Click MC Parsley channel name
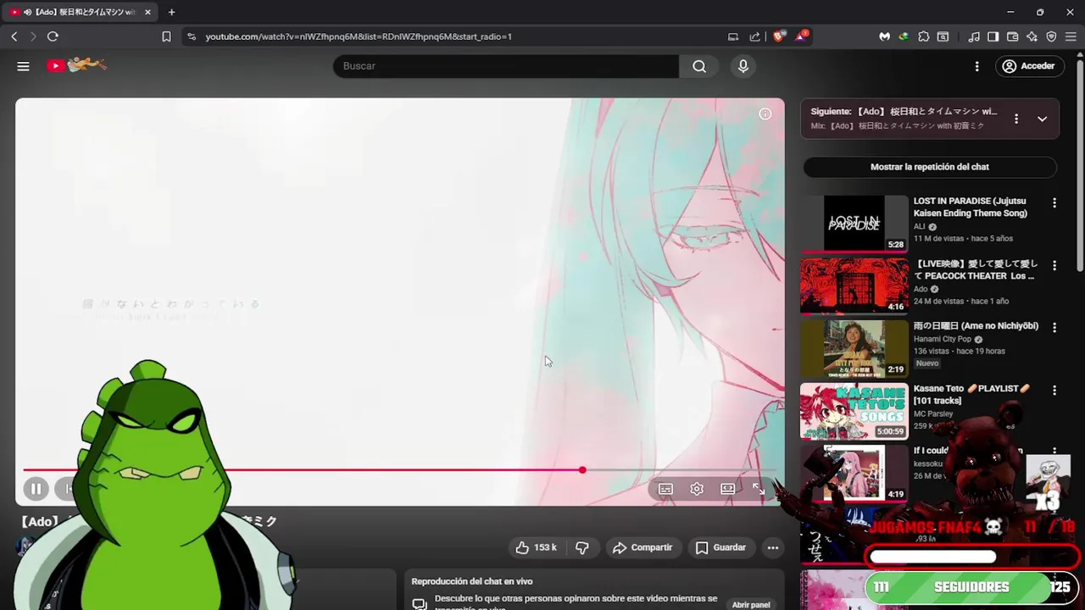This screenshot has height=610, width=1085. pos(933,413)
